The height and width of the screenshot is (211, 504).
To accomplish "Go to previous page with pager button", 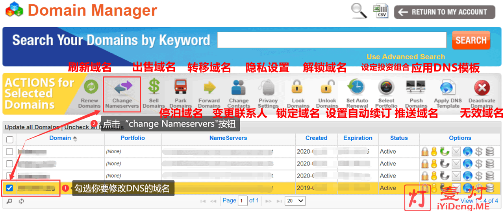I will [x=213, y=201].
